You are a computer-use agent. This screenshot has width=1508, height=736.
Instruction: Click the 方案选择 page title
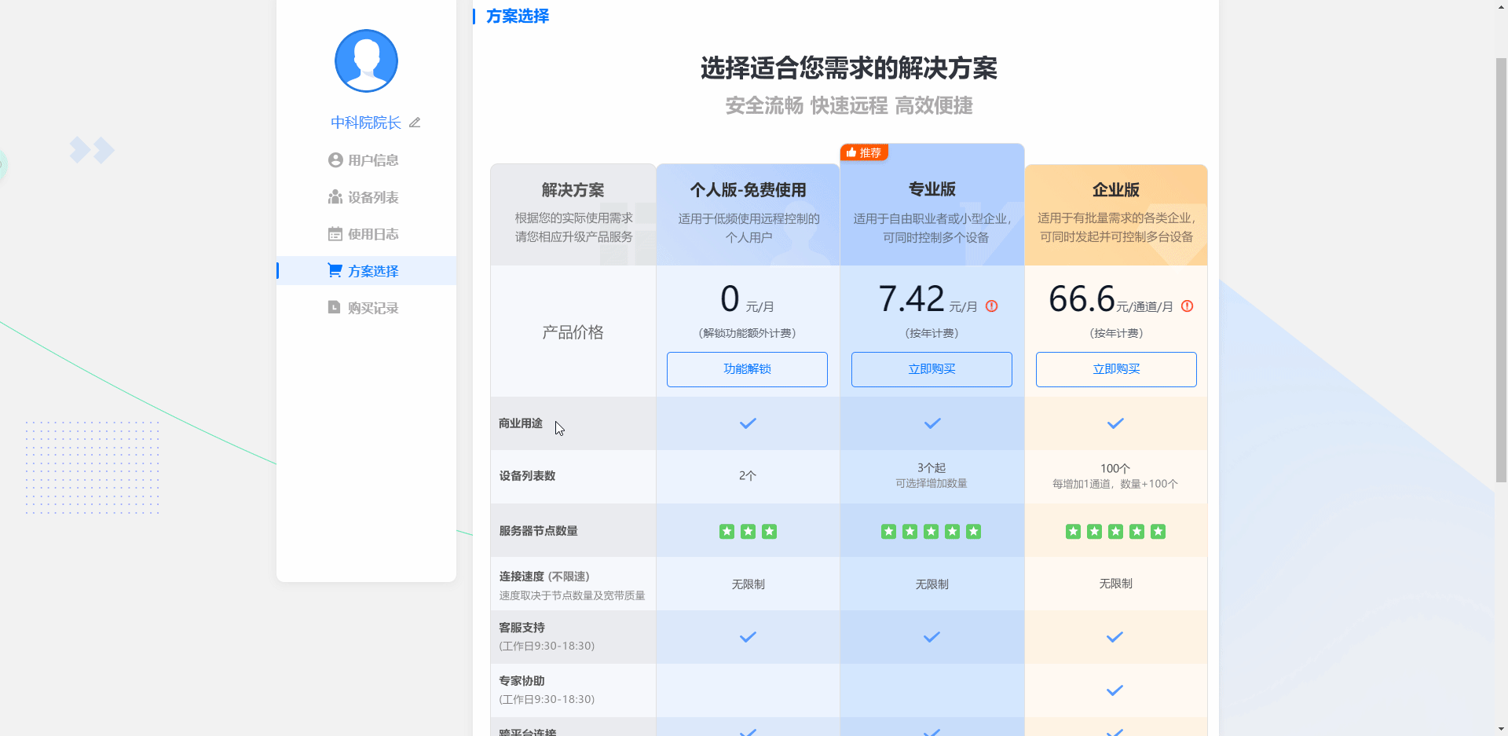[x=518, y=16]
